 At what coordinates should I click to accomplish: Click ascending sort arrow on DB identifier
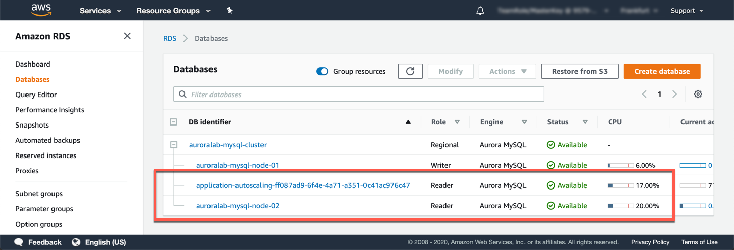(x=408, y=122)
